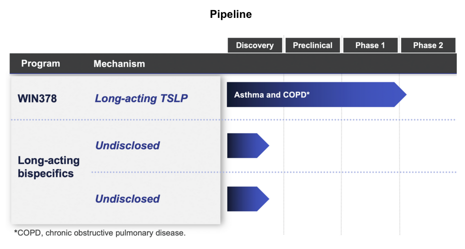Select the Preclinical stage header
465x249 pixels.
tap(312, 45)
